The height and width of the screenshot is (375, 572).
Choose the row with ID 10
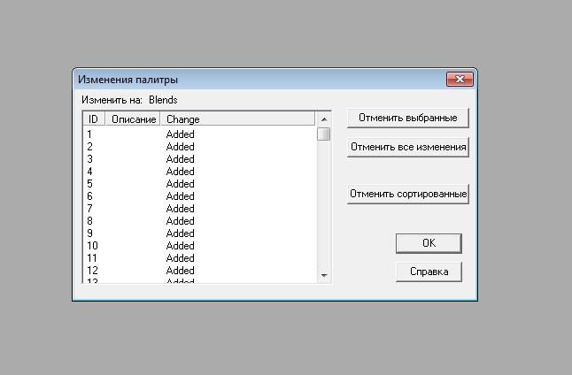tap(92, 246)
